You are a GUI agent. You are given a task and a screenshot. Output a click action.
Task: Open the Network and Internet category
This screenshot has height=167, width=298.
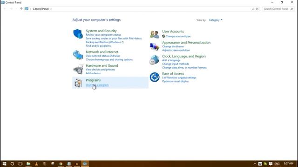tap(102, 51)
